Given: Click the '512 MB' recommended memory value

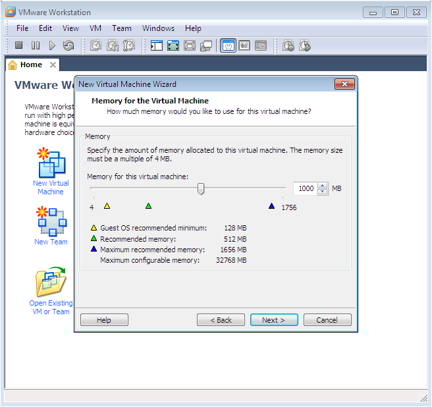Looking at the screenshot, I should [x=235, y=239].
